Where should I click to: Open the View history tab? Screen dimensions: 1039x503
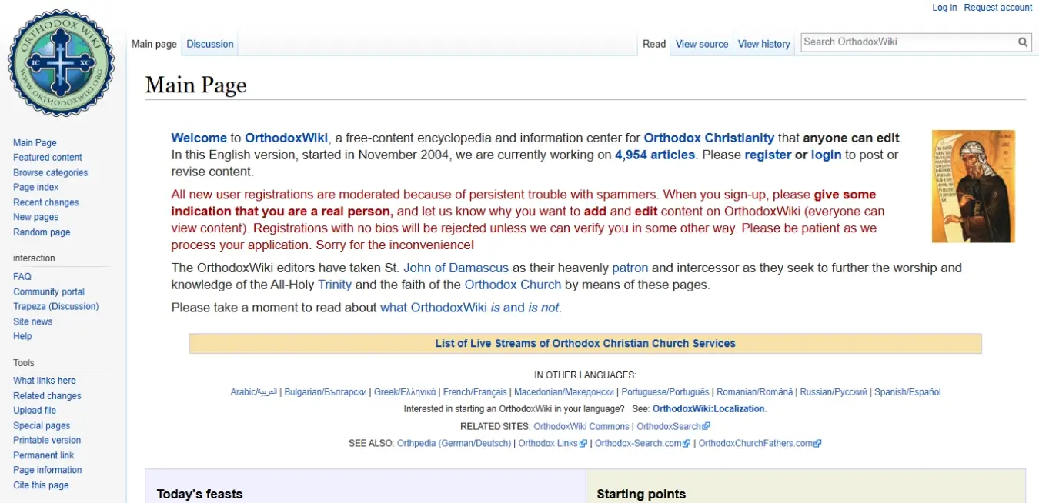pyautogui.click(x=764, y=44)
